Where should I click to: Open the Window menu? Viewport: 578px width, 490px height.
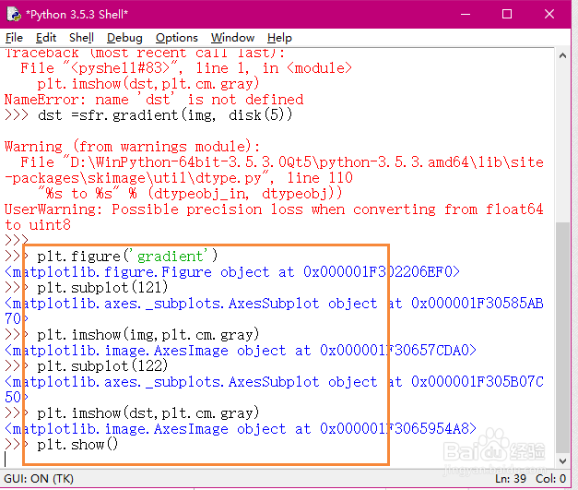coord(232,38)
